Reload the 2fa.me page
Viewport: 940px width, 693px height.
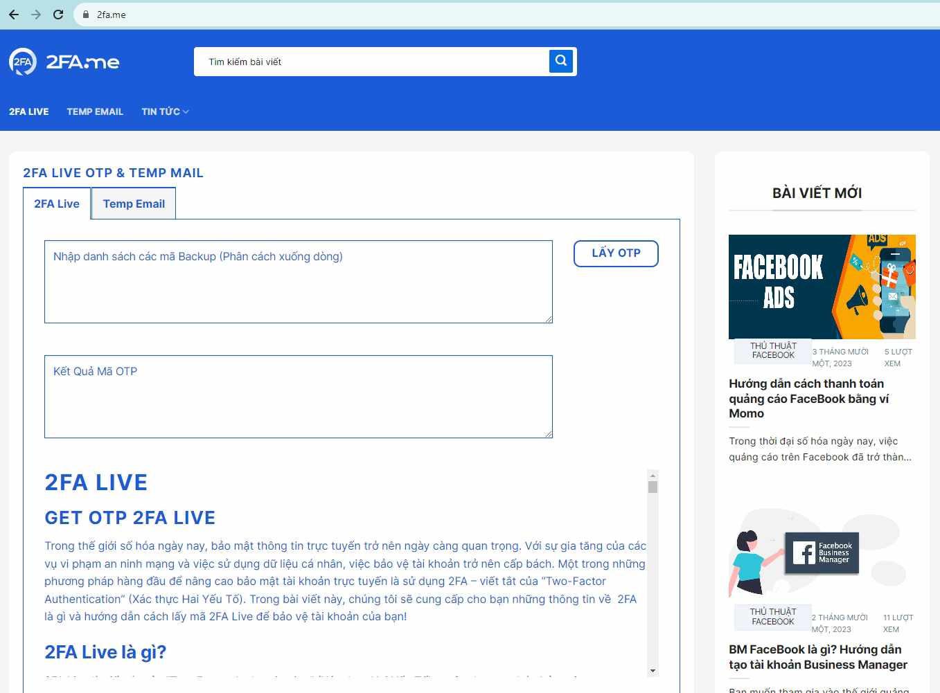[58, 14]
